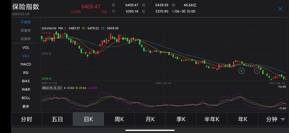Select the RSI indicator
The width and height of the screenshot is (289, 133).
pyautogui.click(x=26, y=73)
